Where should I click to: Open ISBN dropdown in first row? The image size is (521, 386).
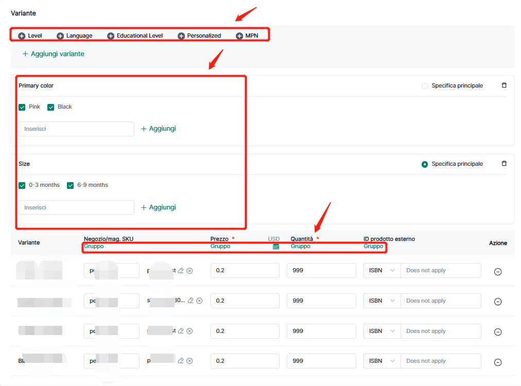pos(381,271)
